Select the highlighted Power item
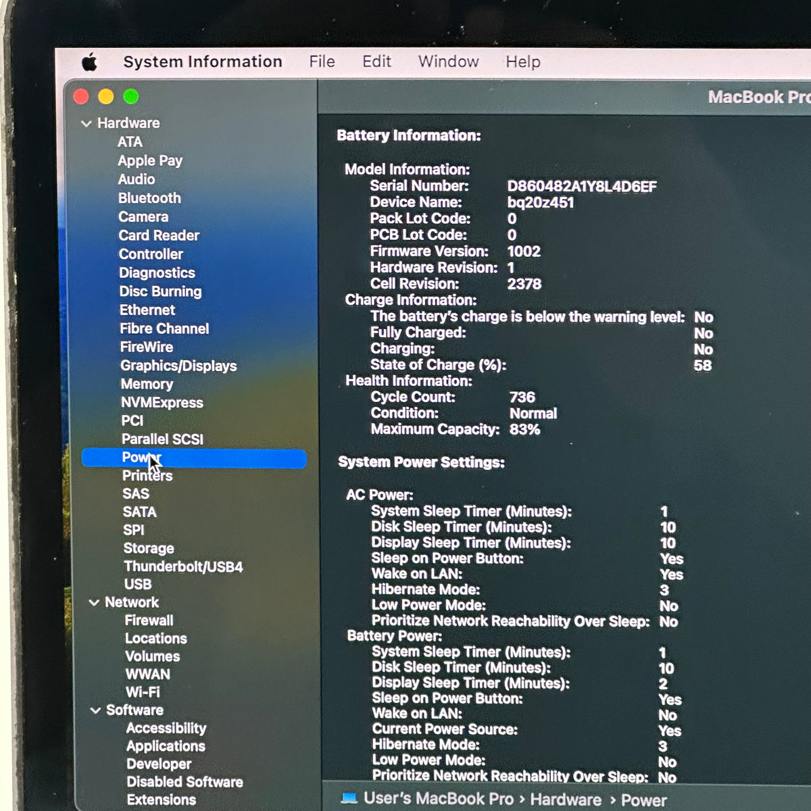Screen dimensions: 811x811 (x=194, y=458)
